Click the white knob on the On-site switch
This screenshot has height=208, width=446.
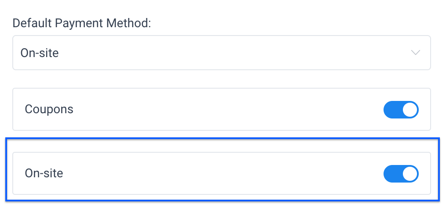point(410,174)
